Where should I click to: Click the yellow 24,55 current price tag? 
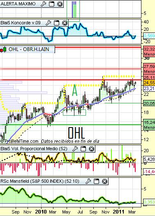click(149, 83)
